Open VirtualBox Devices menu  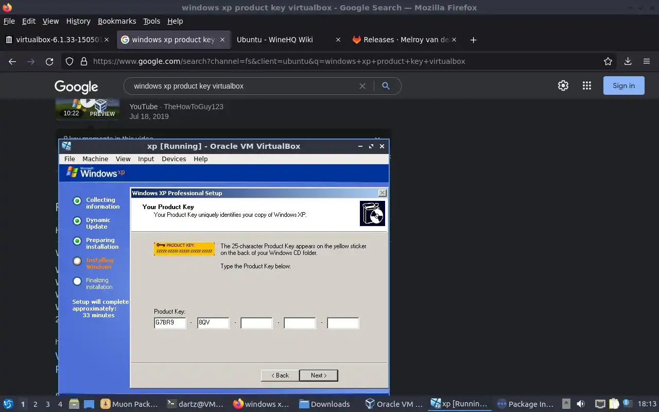174,159
